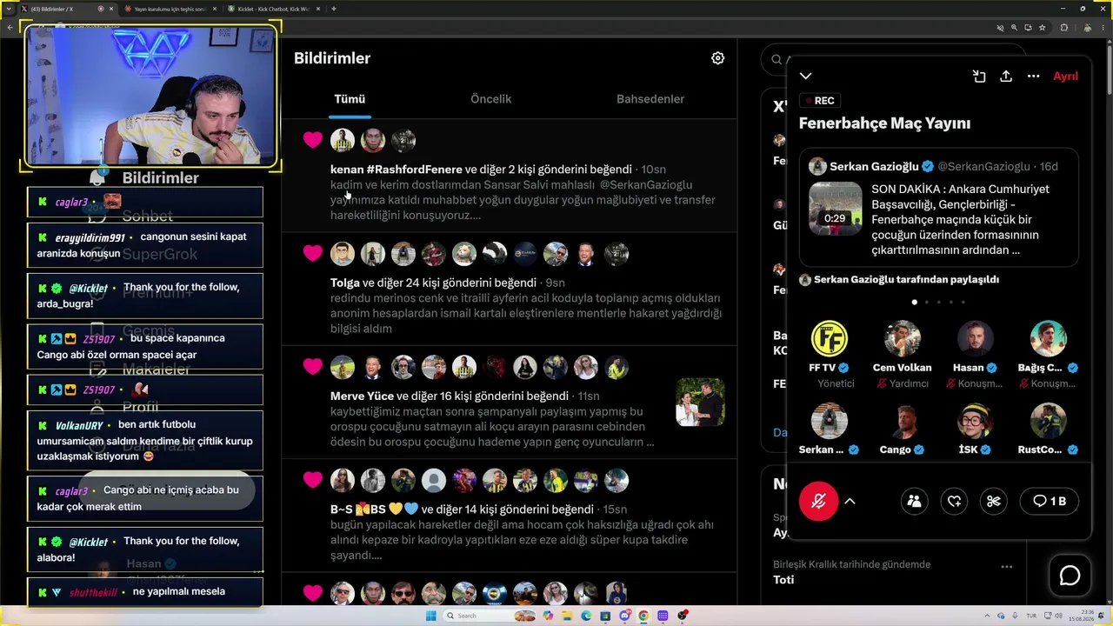Switch to the Öncelik tab

pyautogui.click(x=490, y=99)
